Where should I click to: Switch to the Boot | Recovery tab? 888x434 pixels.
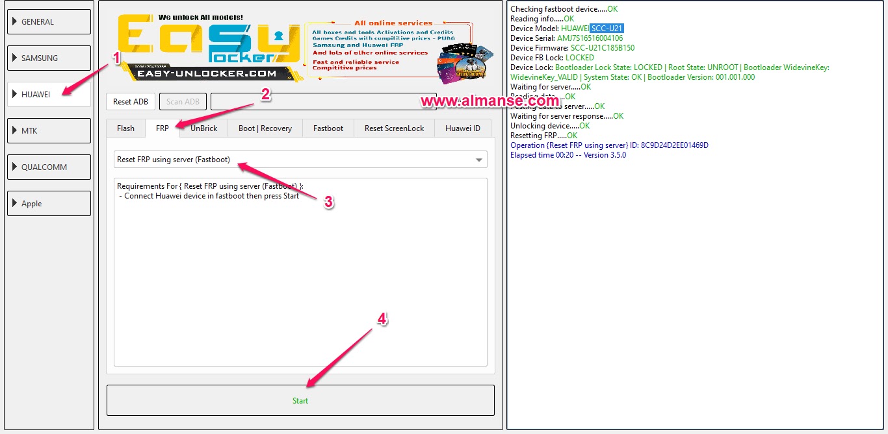pyautogui.click(x=265, y=128)
